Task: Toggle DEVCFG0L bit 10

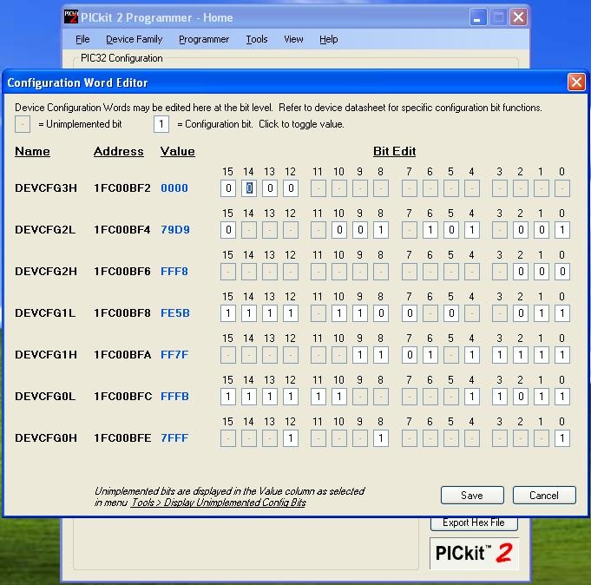Action: [x=339, y=397]
